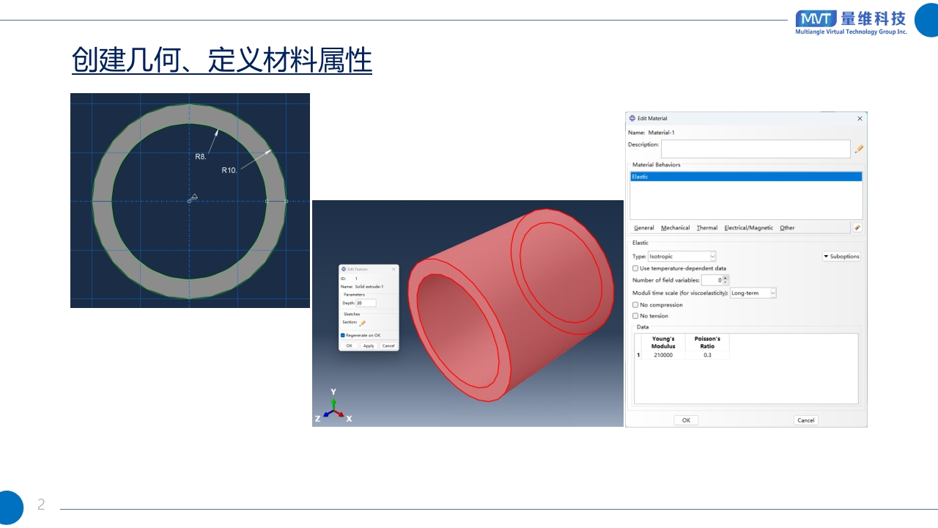Click Cancel in Edit Feature dialog
Screen dimensions: 938x528
(x=388, y=345)
